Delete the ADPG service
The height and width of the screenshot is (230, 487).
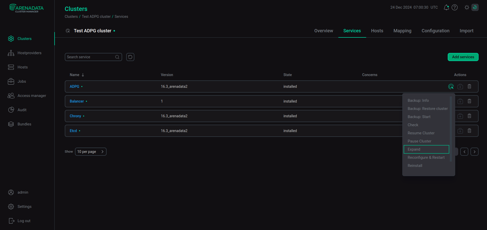pos(469,87)
